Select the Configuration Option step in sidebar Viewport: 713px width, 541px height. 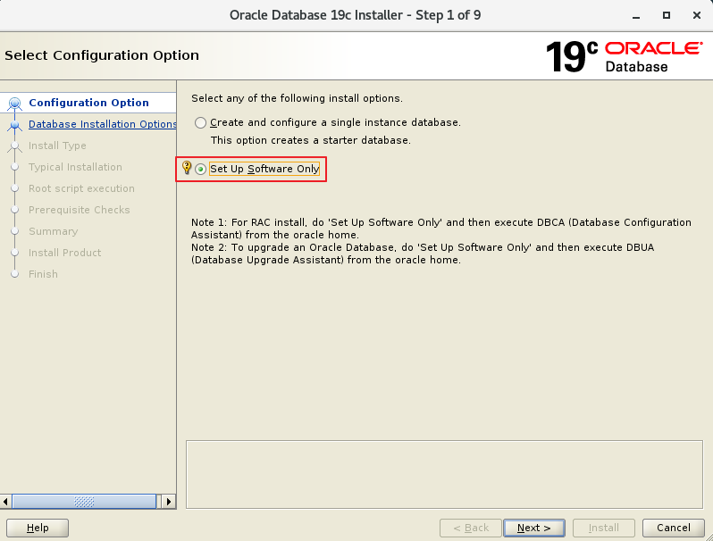coord(88,103)
